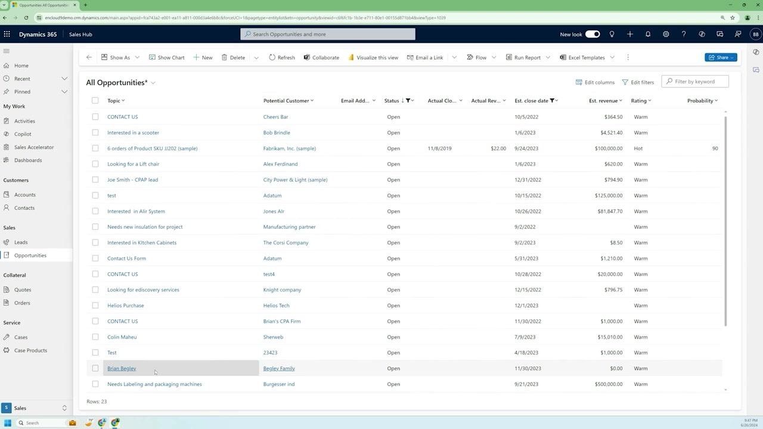The width and height of the screenshot is (763, 429).
Task: Expand the All Opportunities view selector
Action: (x=153, y=83)
